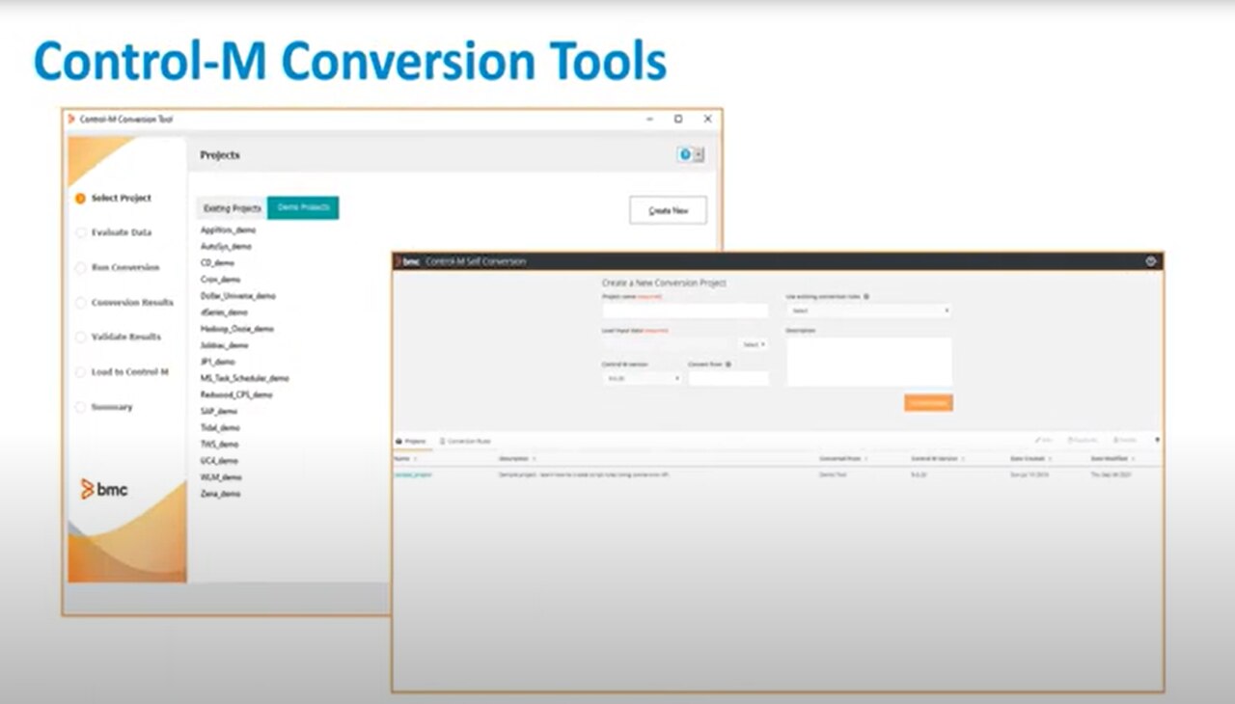Select Dollar_Universe_demo in the demo project list
Image resolution: width=1235 pixels, height=704 pixels.
click(237, 295)
